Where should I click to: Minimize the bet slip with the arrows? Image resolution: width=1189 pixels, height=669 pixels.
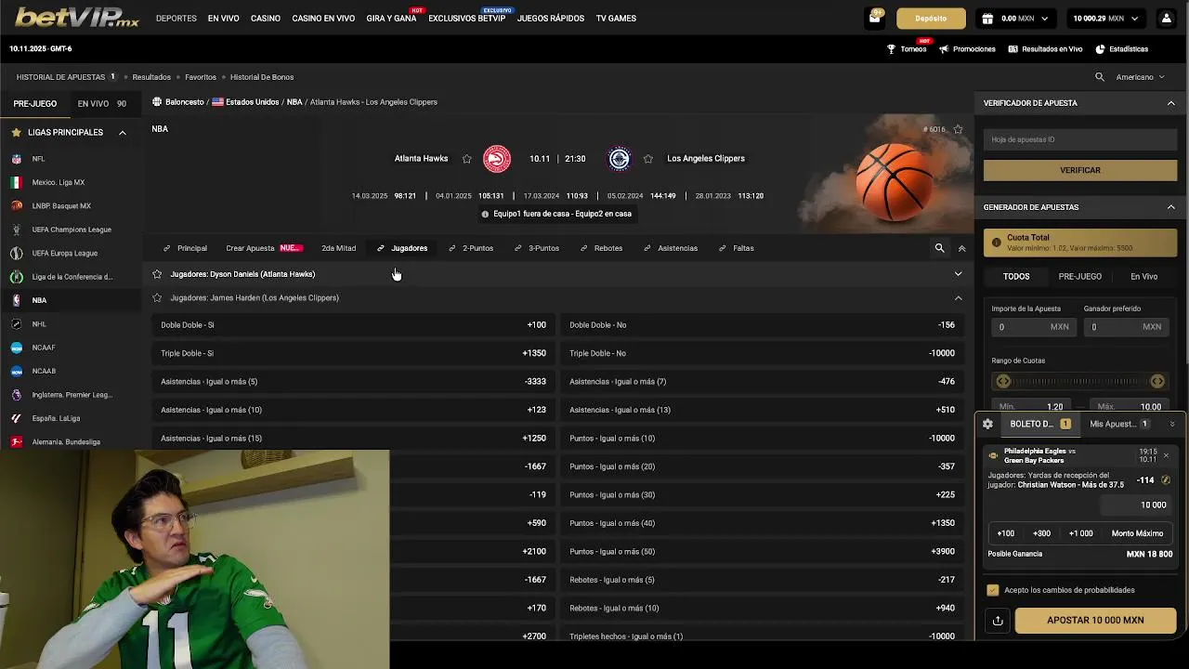click(1171, 424)
